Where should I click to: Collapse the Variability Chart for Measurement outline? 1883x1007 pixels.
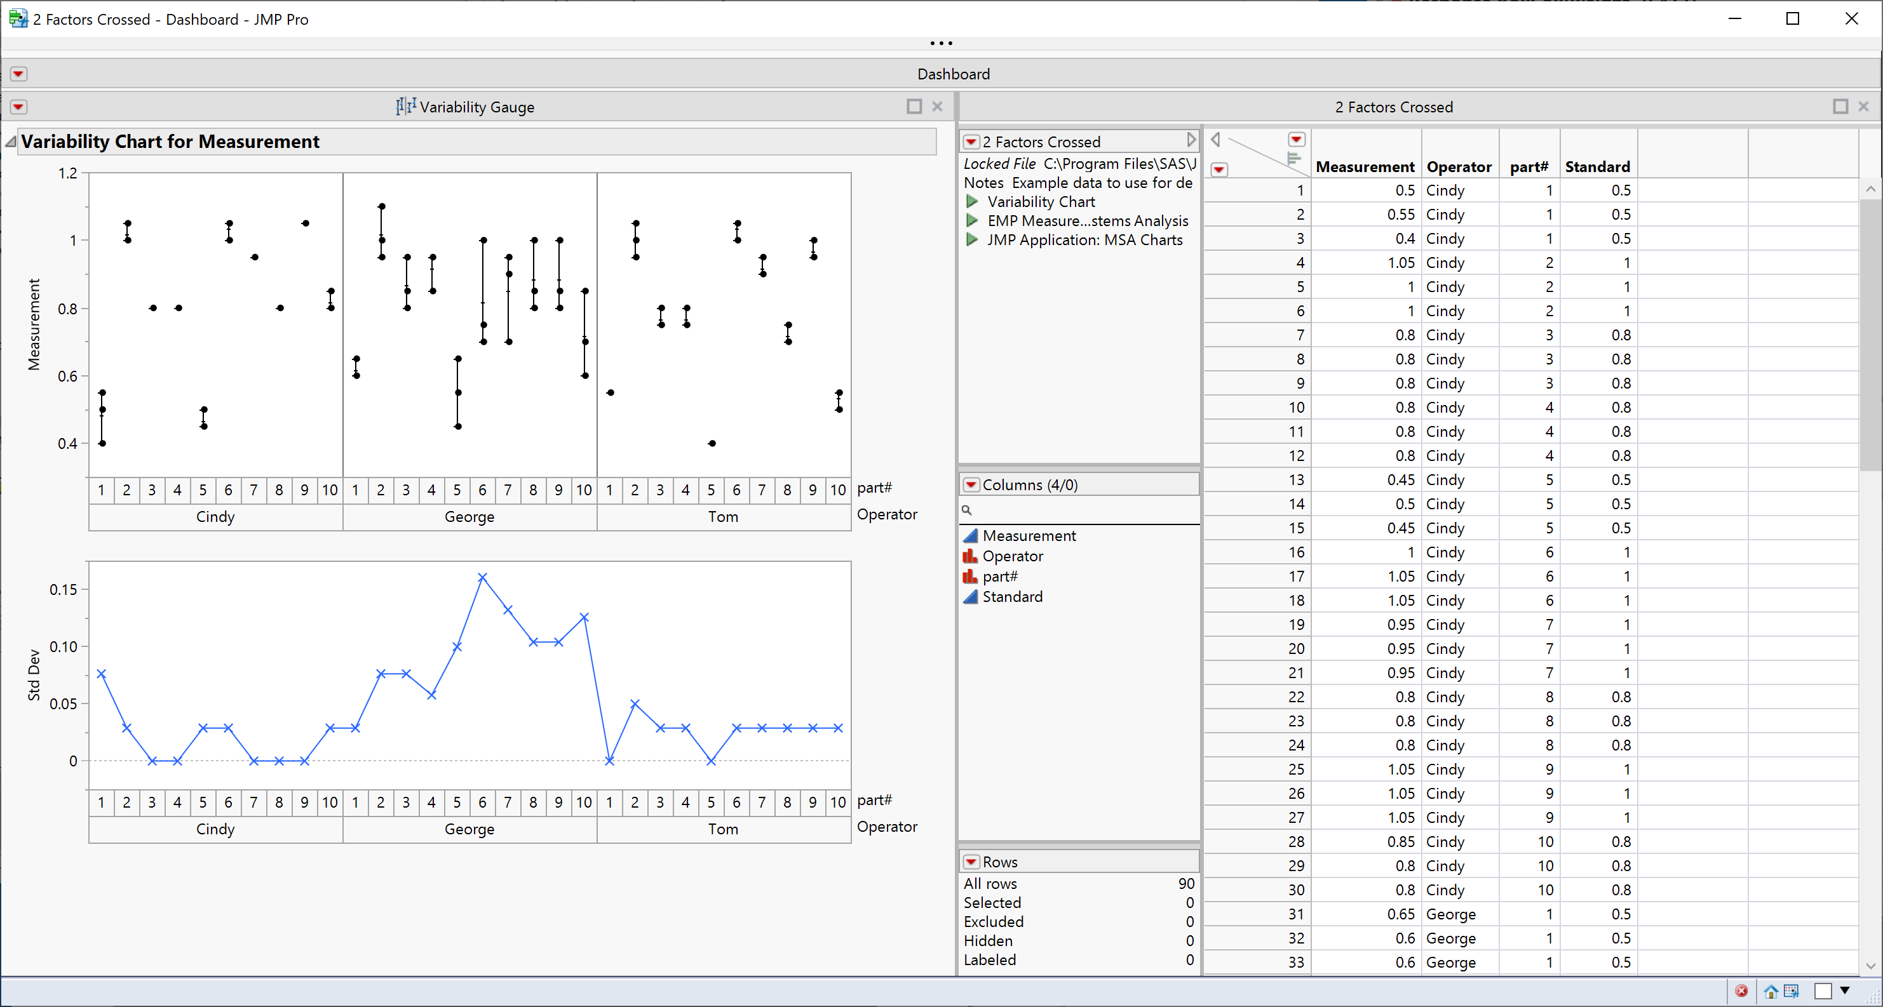point(11,142)
